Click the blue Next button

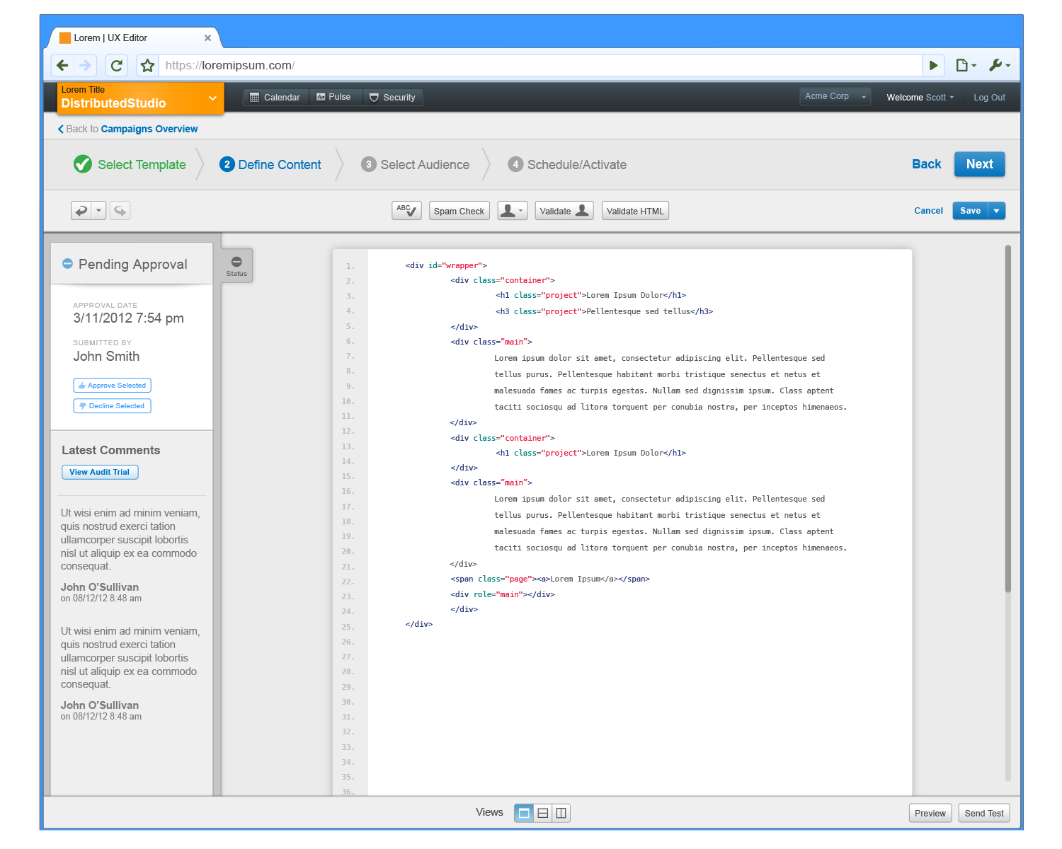point(979,164)
